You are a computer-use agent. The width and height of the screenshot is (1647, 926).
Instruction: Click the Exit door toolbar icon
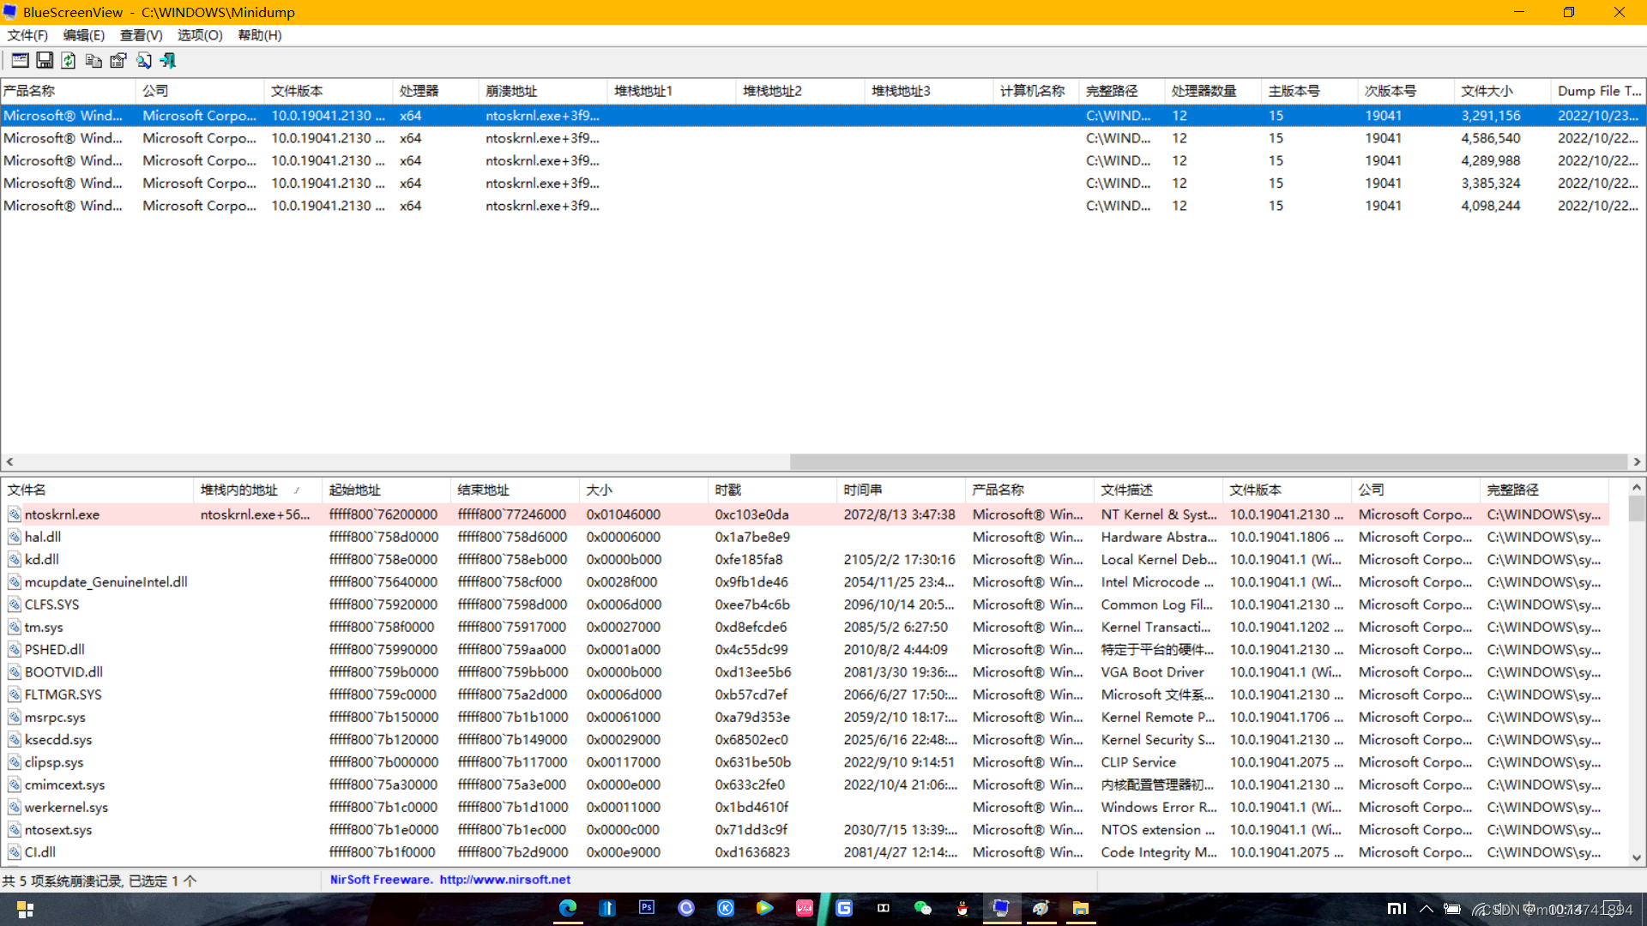click(168, 60)
